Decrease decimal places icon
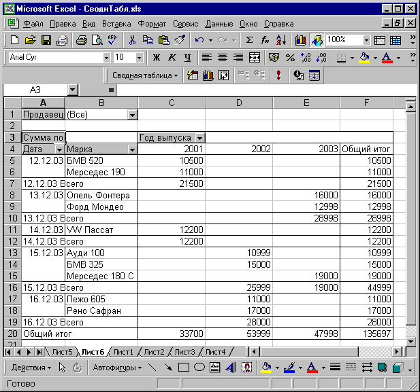This screenshot has width=420, height=392. [321, 58]
